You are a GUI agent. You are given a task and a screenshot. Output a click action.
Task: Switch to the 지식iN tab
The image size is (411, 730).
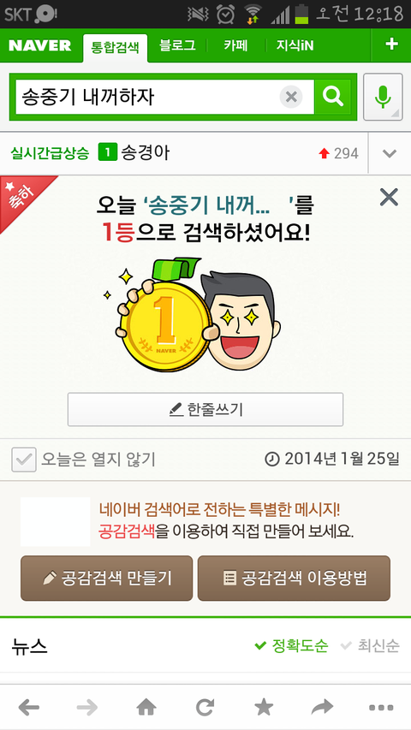(x=295, y=45)
